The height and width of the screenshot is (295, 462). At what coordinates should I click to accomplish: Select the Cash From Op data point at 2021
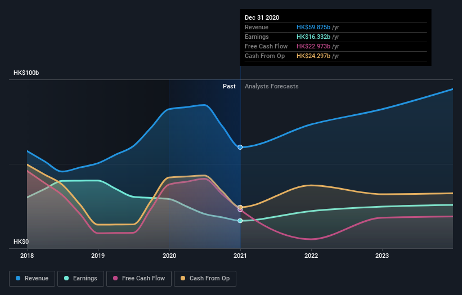pos(240,207)
